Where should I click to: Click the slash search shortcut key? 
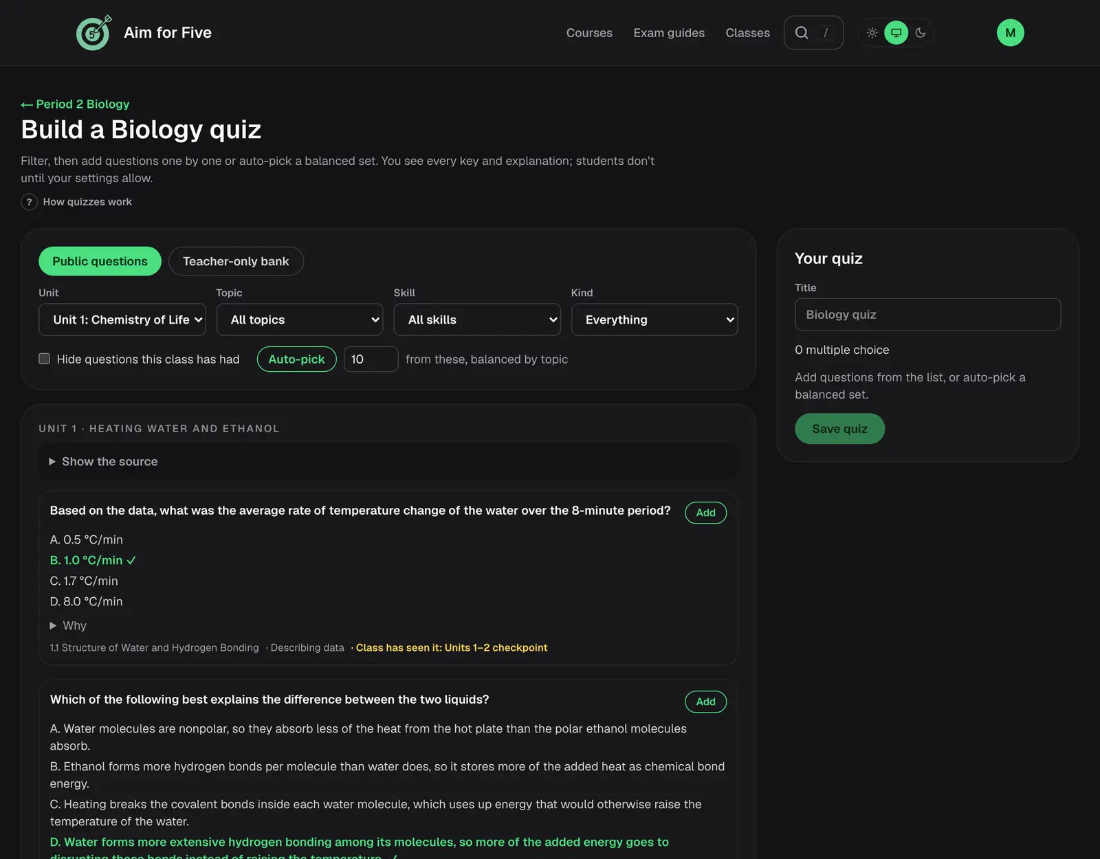point(826,33)
